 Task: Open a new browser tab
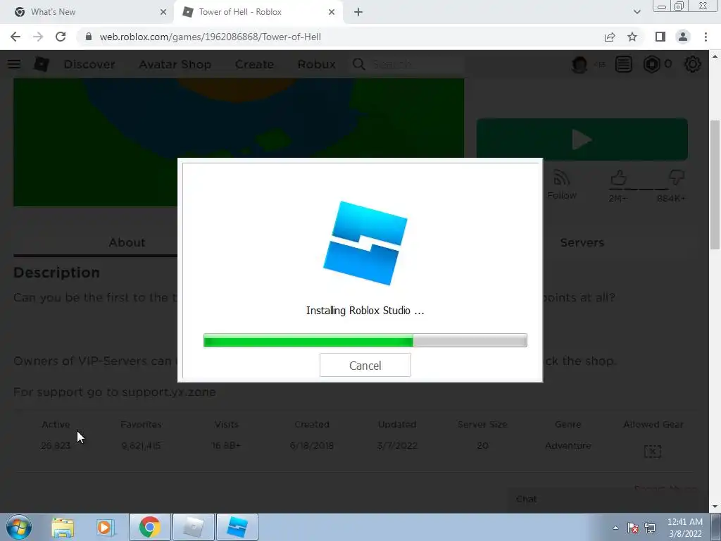click(x=358, y=12)
